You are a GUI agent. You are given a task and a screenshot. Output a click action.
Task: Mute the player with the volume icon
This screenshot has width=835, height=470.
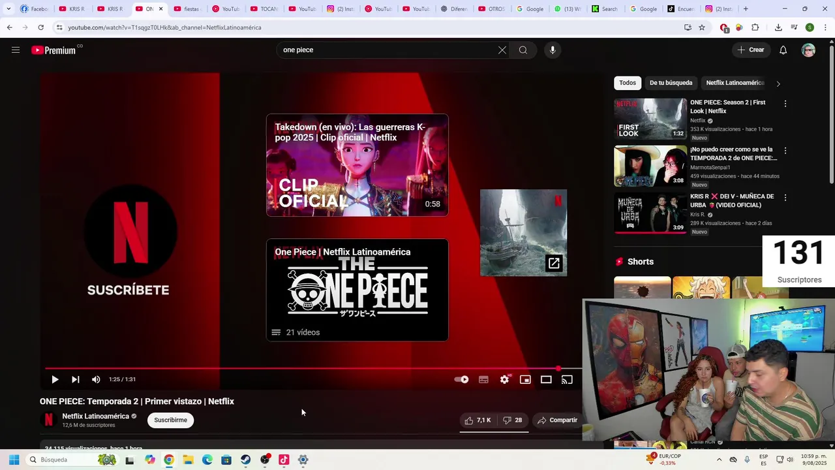point(97,379)
